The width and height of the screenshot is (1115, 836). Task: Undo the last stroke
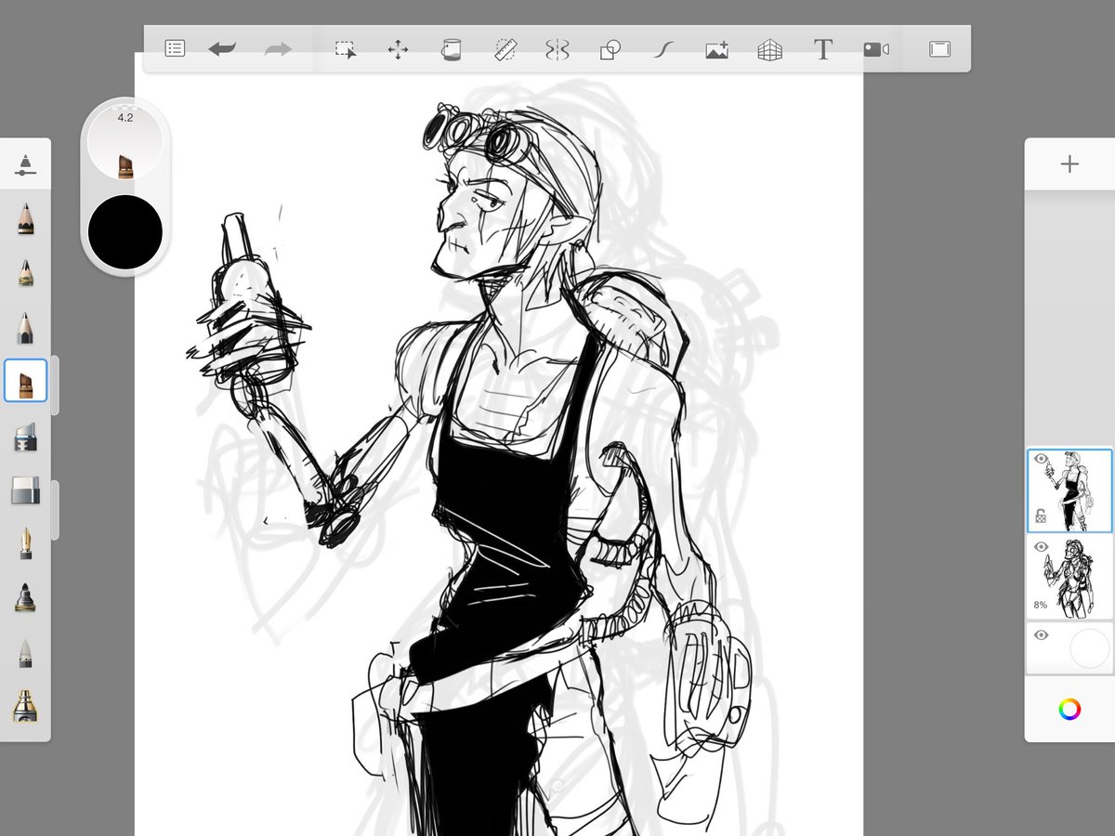[222, 49]
